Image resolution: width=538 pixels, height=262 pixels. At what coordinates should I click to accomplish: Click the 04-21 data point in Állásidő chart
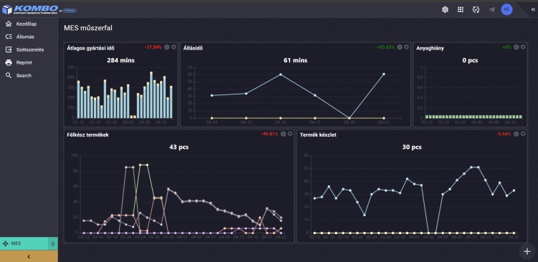click(x=384, y=74)
